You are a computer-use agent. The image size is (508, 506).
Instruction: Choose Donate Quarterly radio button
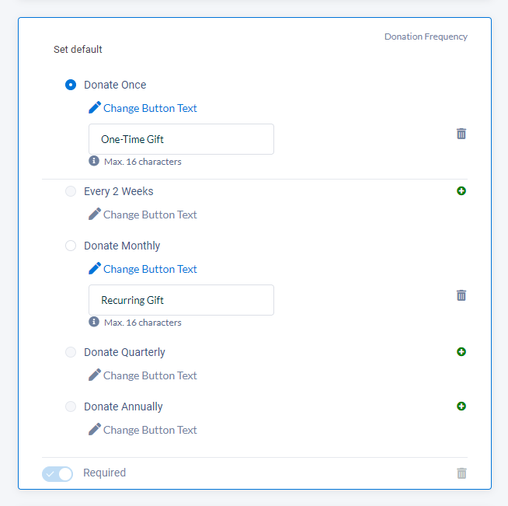71,352
